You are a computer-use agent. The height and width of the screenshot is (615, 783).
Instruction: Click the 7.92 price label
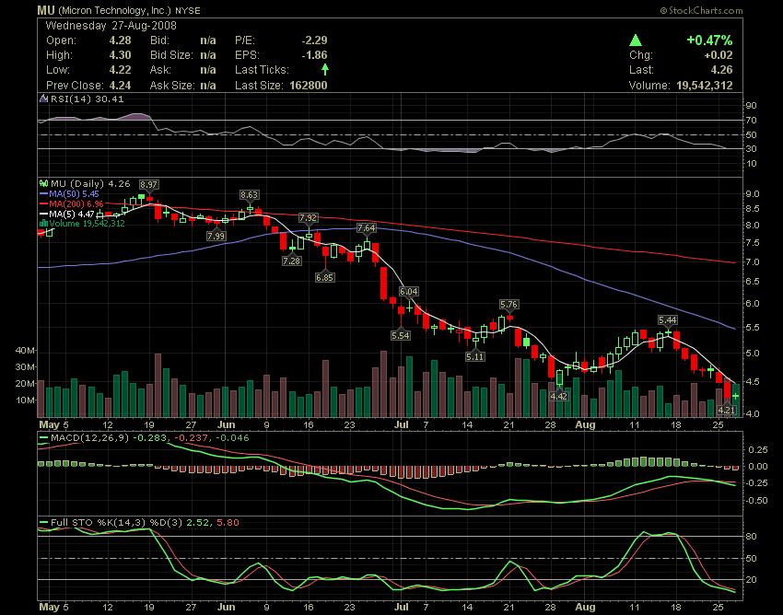point(308,217)
